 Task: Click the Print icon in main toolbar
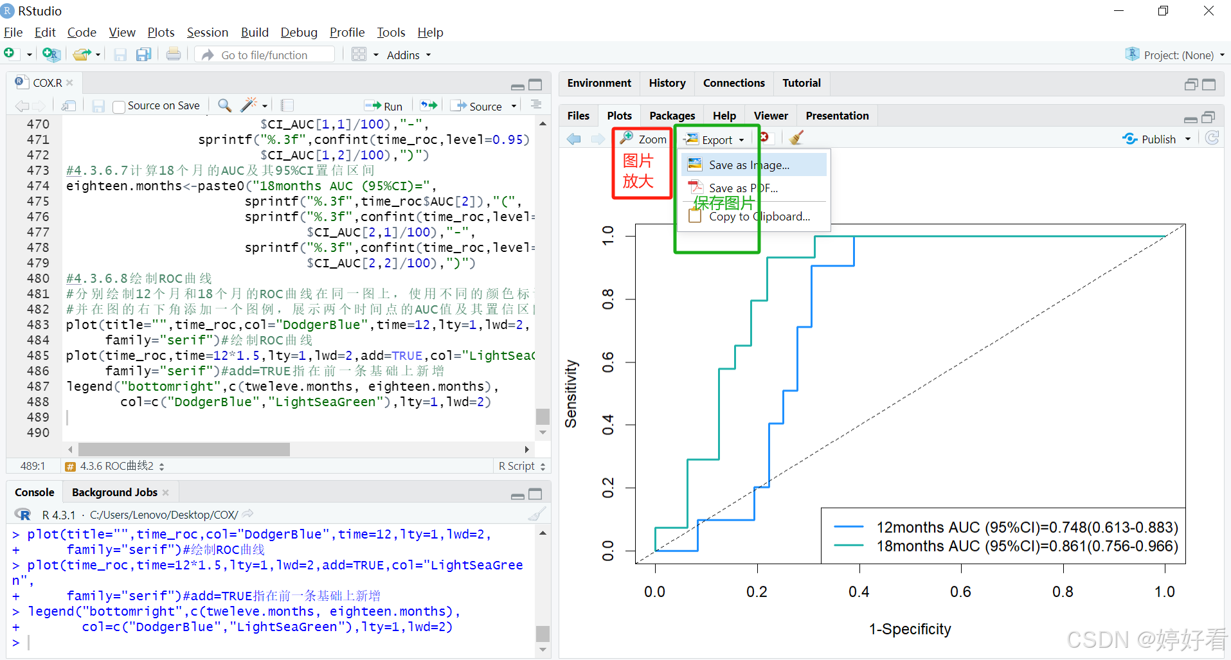[173, 55]
